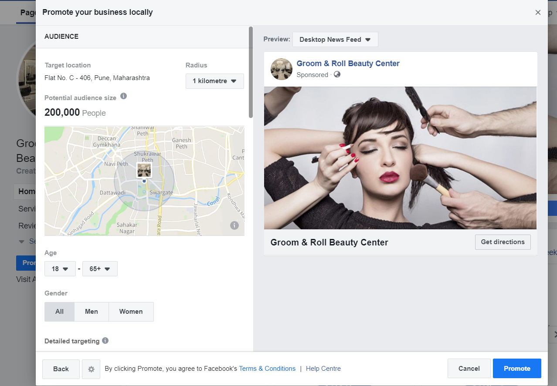This screenshot has width=557, height=386.
Task: Select the Men gender option
Action: point(92,312)
